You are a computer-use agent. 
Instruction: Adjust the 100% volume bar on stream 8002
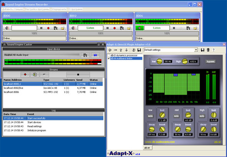(101, 33)
